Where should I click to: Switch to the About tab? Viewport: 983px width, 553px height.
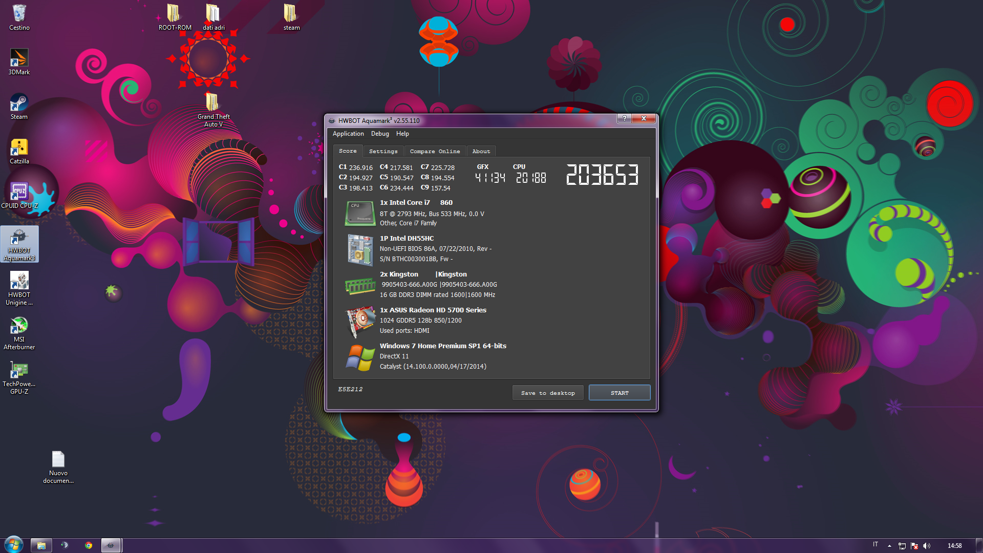coord(481,152)
